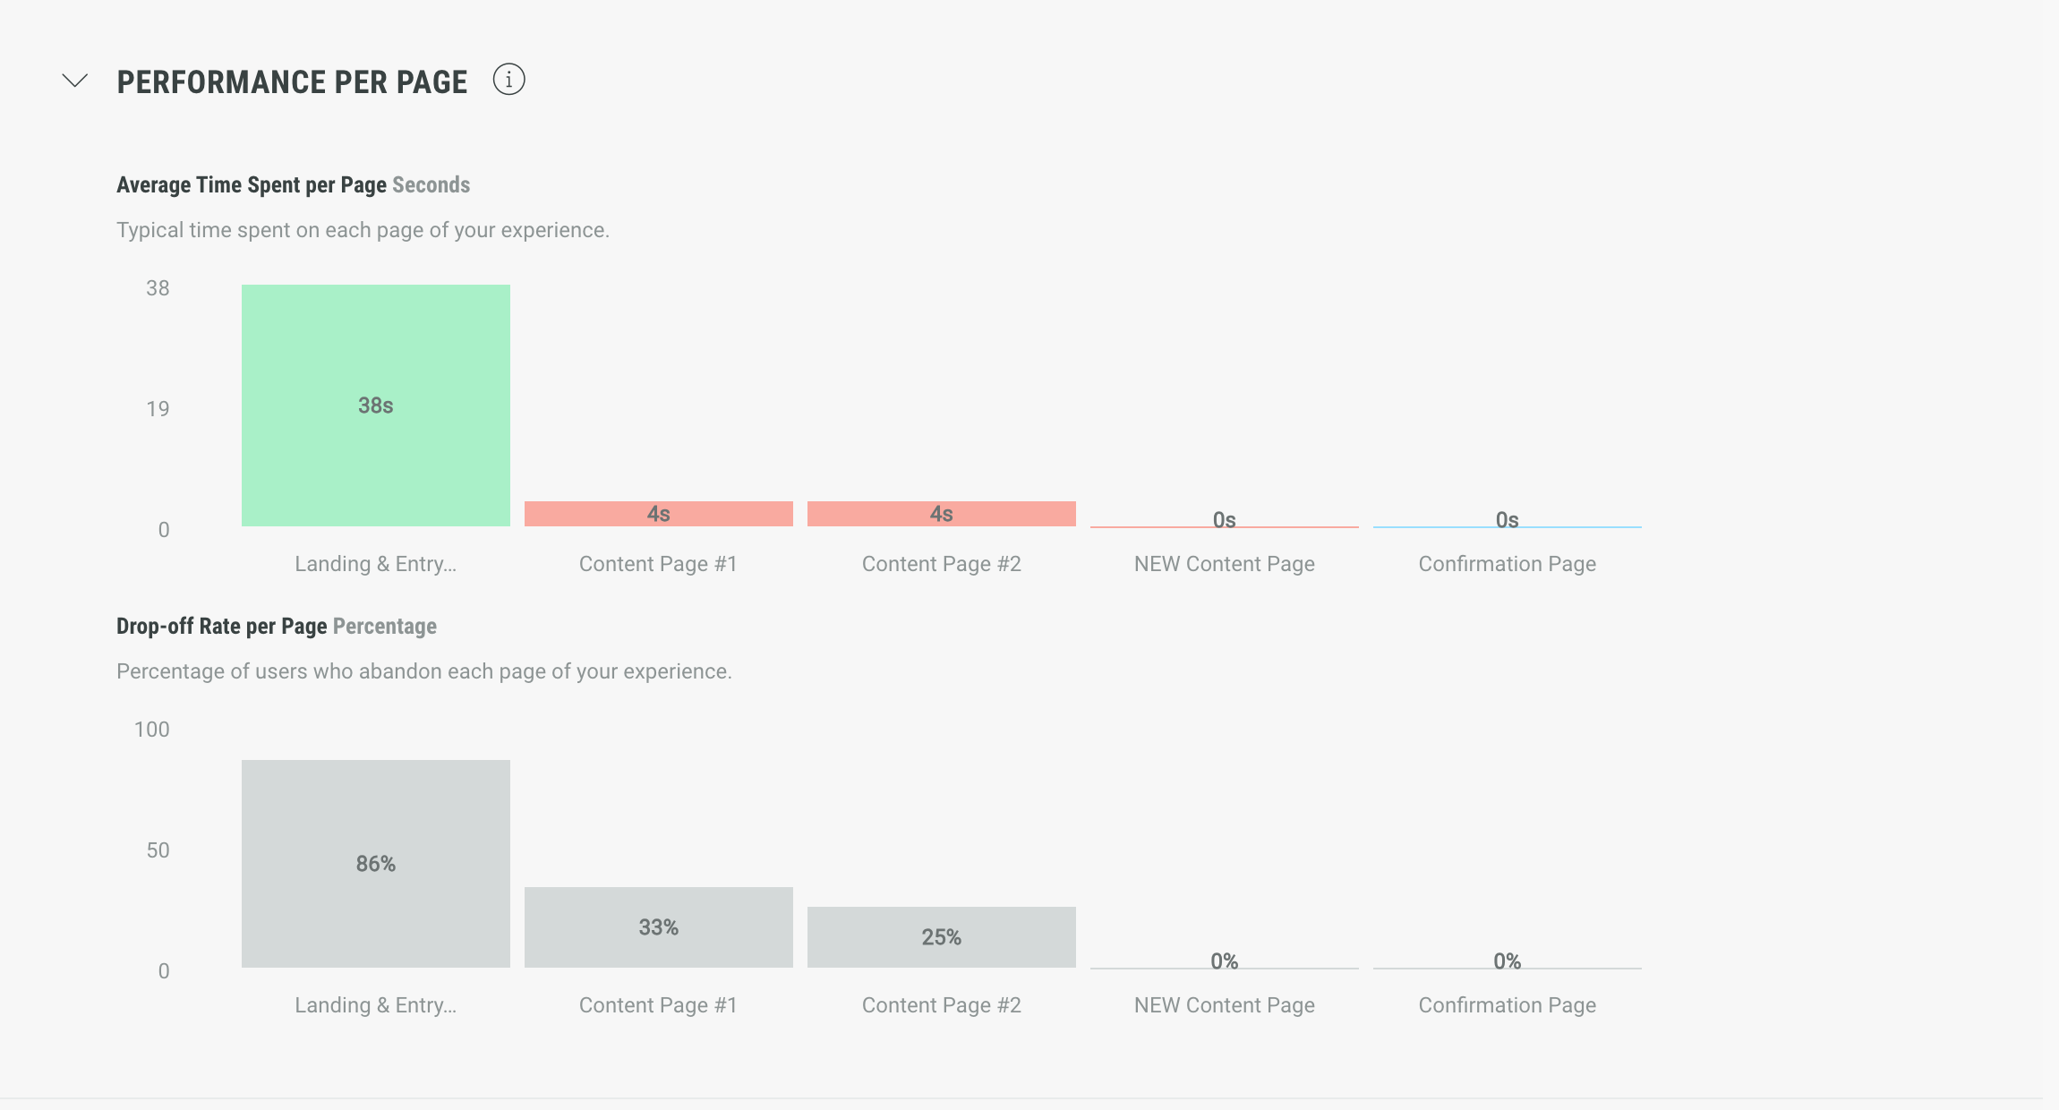Screen dimensions: 2059x1110
Task: Select the Content Page #1 4s time bar
Action: coord(659,514)
